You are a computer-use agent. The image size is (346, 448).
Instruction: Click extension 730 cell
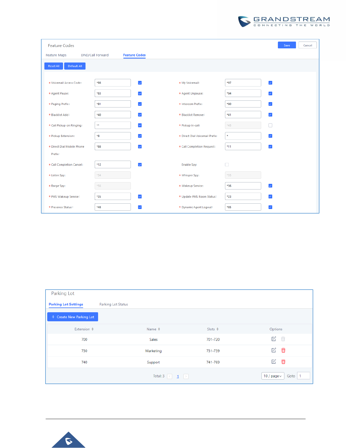click(x=84, y=351)
